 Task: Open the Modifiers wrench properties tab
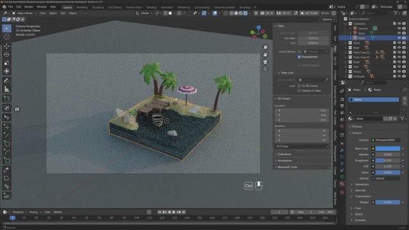coord(342,150)
